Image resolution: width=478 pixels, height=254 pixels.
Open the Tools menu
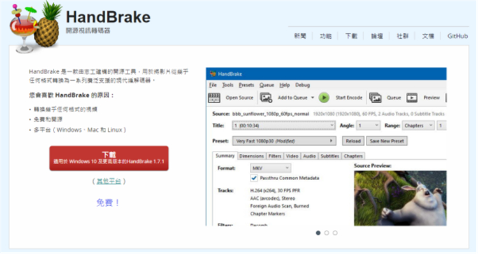(x=228, y=85)
